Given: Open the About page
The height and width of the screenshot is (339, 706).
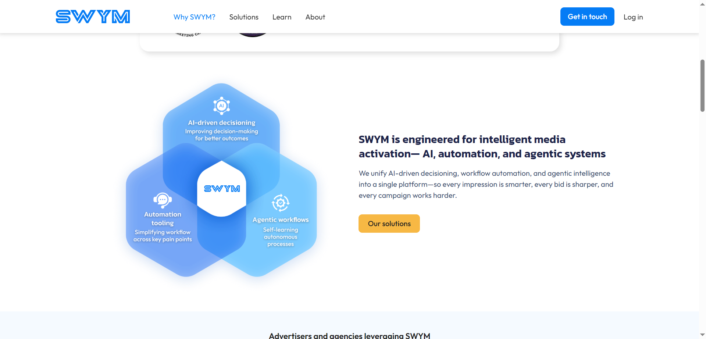Looking at the screenshot, I should coord(315,17).
